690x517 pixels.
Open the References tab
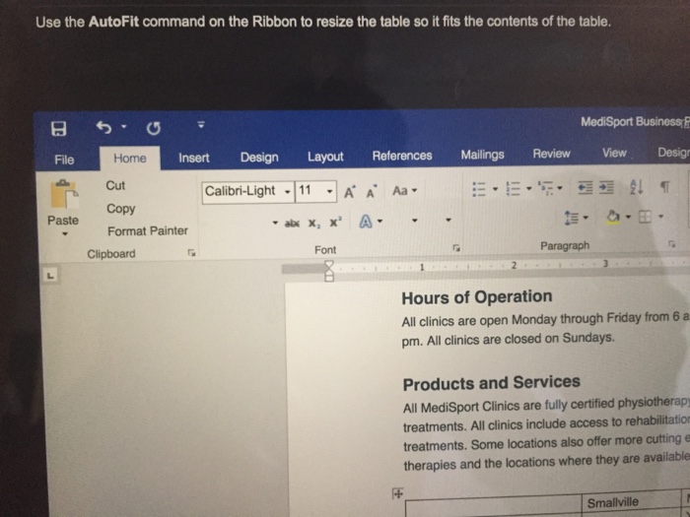(x=402, y=156)
